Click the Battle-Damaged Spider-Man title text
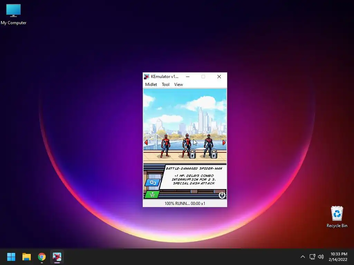The image size is (354, 265). [194, 168]
